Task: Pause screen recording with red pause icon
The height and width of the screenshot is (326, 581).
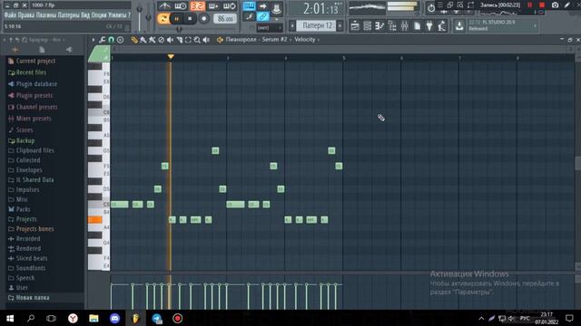Action: coord(529,5)
